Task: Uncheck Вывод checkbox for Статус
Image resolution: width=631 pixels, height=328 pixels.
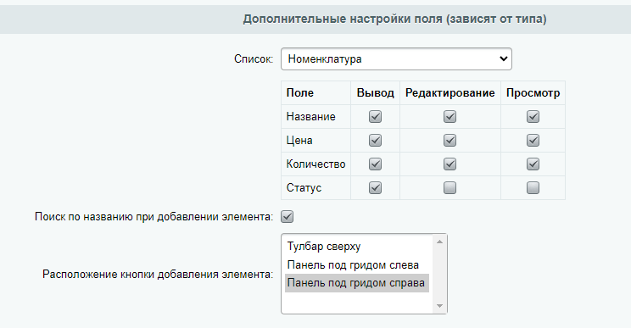Action: point(375,187)
